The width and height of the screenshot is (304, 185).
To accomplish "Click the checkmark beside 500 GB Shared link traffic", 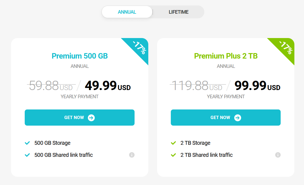I will [x=27, y=155].
